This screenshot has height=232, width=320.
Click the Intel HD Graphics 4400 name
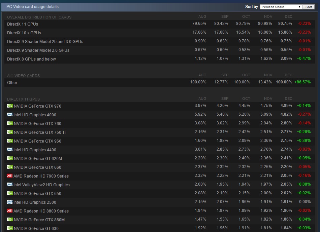pyautogui.click(x=35, y=150)
